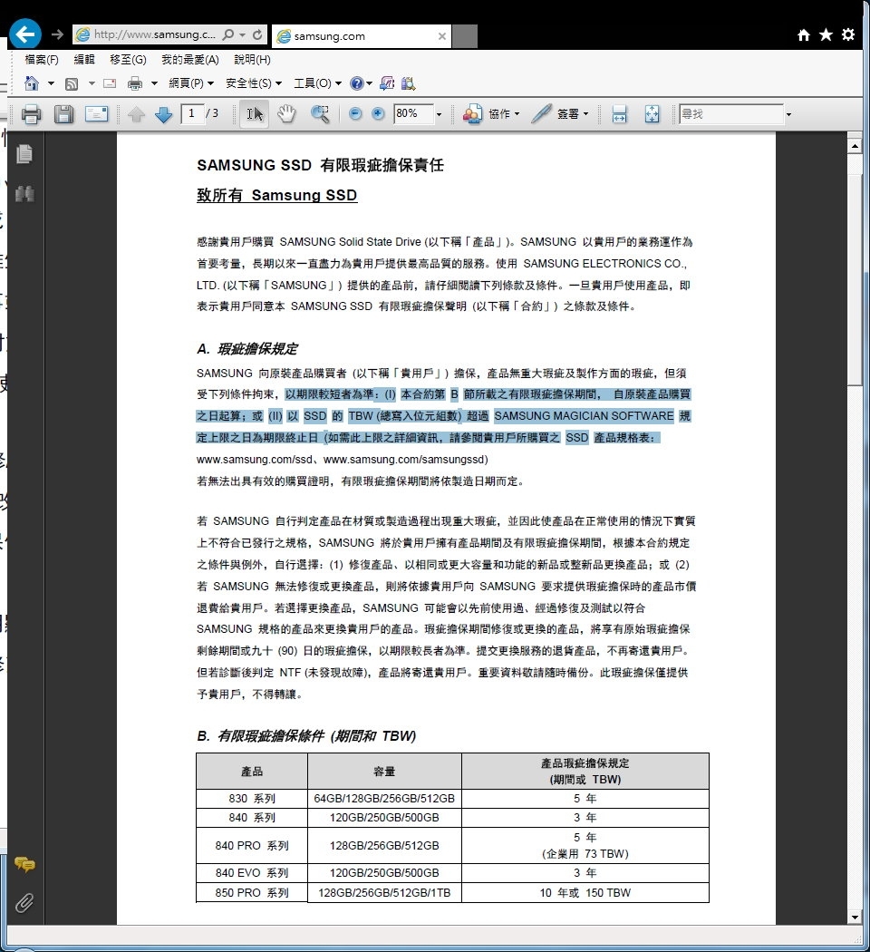Click the command bar RSS feeds icon

[72, 83]
